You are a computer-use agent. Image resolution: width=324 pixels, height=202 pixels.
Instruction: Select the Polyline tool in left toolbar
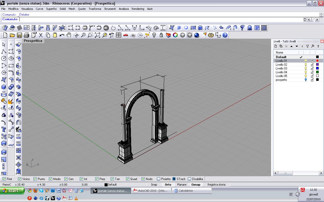coord(4,52)
